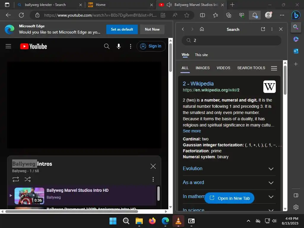Image resolution: width=304 pixels, height=228 pixels.
Task: Click the search panel vertical scrollbar
Action: 285,80
